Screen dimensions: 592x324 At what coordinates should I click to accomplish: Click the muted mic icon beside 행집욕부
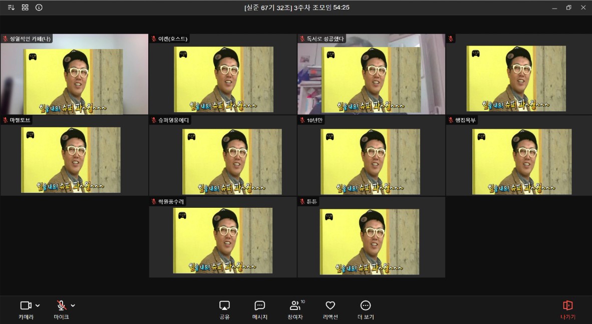[451, 120]
